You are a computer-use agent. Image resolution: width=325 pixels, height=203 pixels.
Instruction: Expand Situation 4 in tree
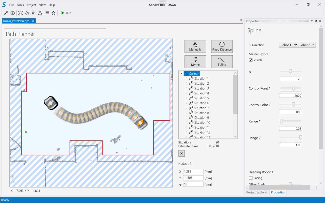(186, 93)
